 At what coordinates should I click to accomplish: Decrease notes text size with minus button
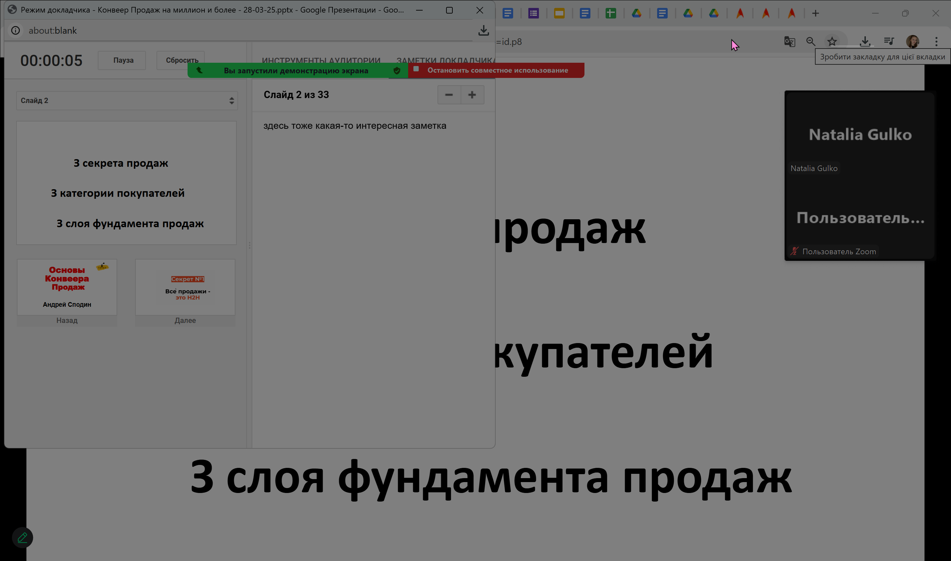click(x=449, y=95)
